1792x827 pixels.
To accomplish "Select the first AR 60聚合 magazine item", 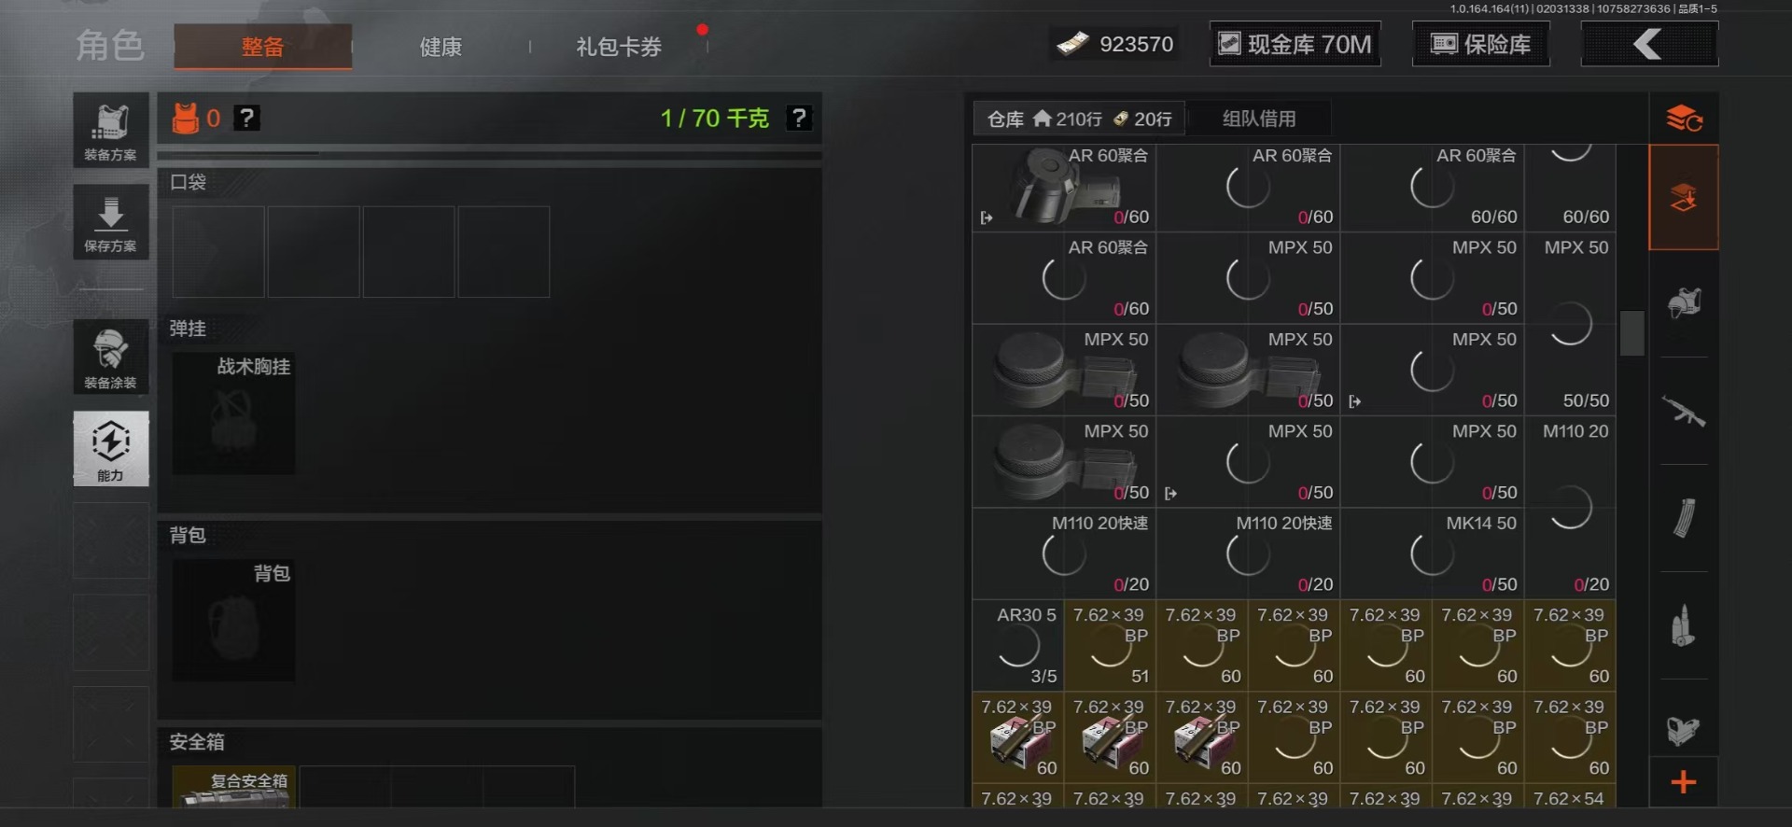I will pyautogui.click(x=1063, y=188).
